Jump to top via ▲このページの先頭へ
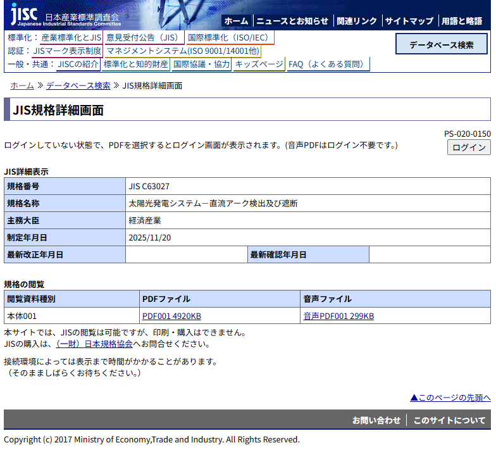Screen dimensions: 496x450 coord(450,397)
